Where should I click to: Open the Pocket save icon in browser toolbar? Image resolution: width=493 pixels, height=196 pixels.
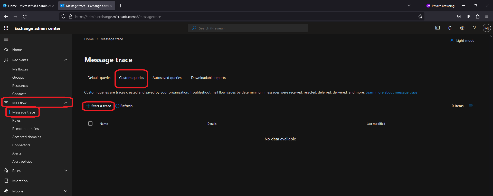(459, 17)
